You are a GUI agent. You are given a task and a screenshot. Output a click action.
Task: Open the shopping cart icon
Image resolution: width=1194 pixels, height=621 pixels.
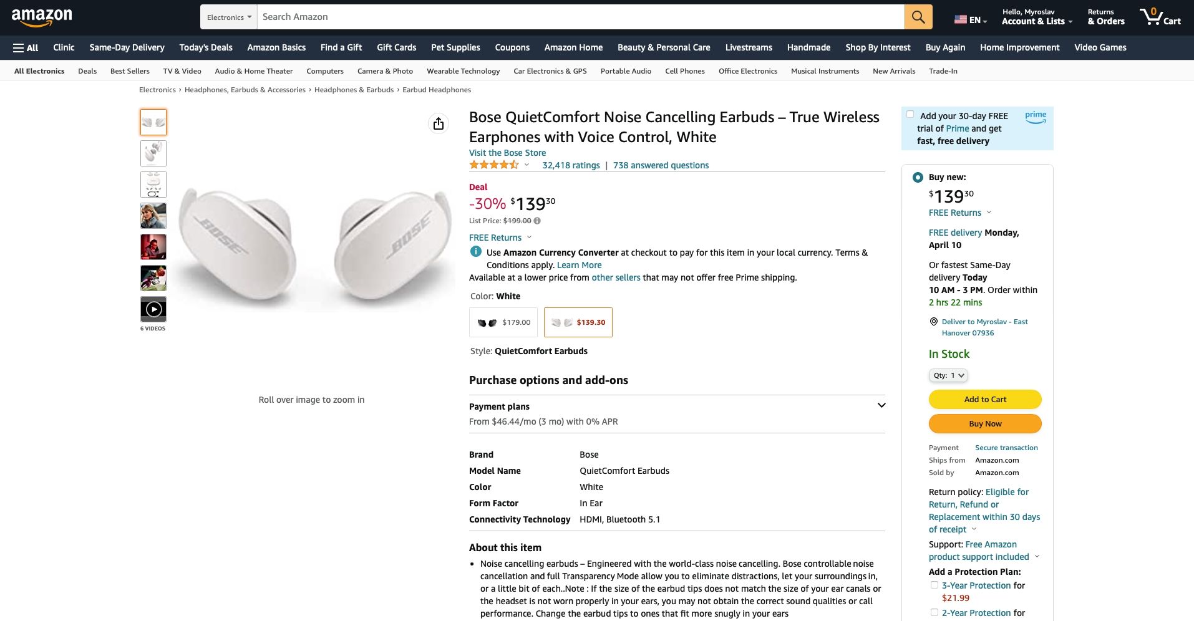tap(1160, 17)
